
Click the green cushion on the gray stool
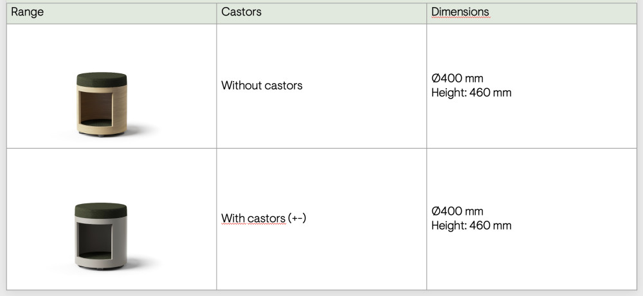[x=102, y=210]
